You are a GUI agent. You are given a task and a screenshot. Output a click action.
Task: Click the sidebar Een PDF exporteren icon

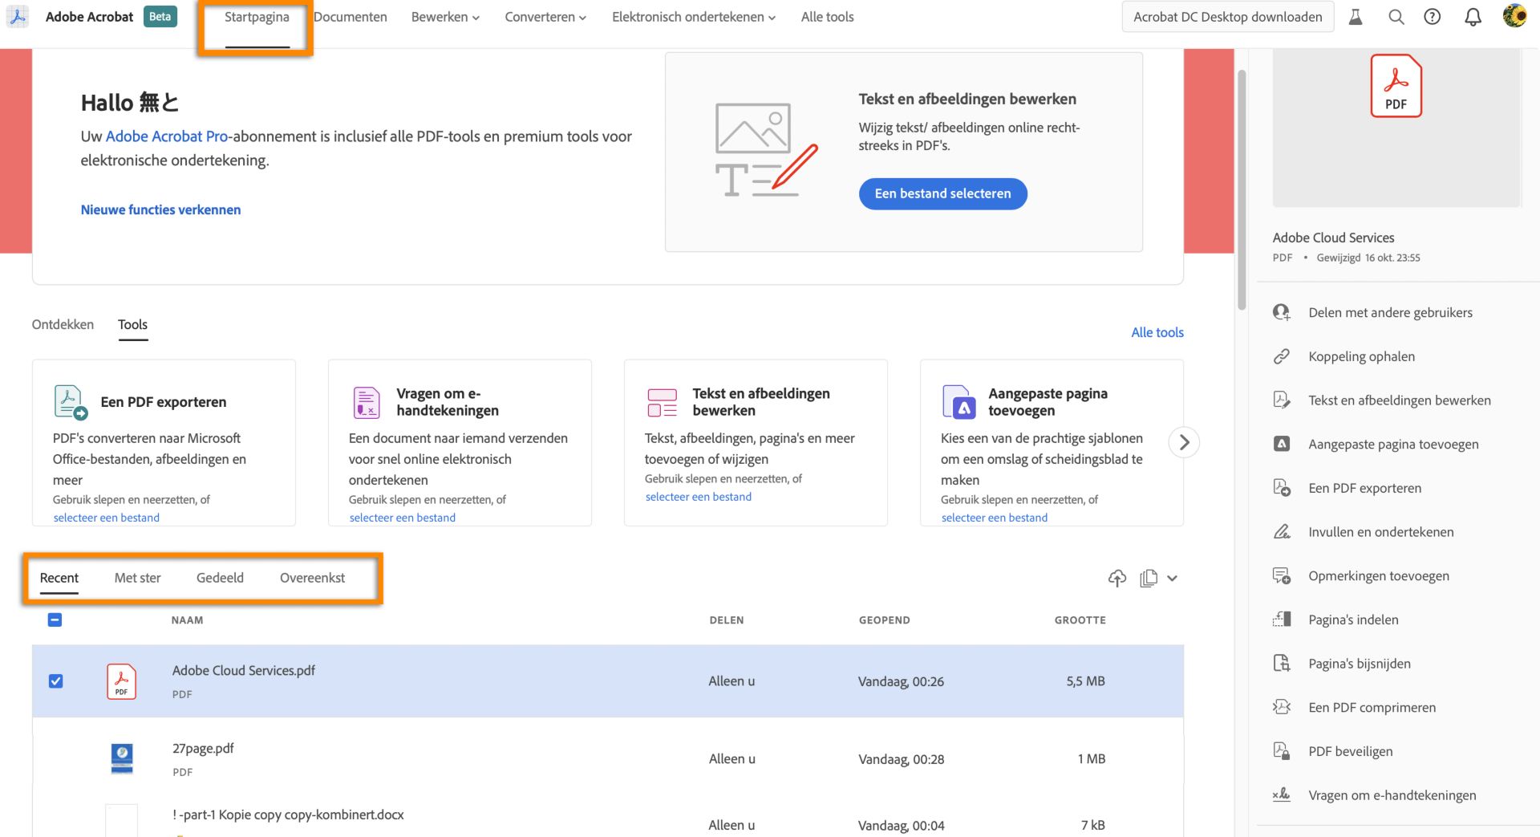point(1282,488)
